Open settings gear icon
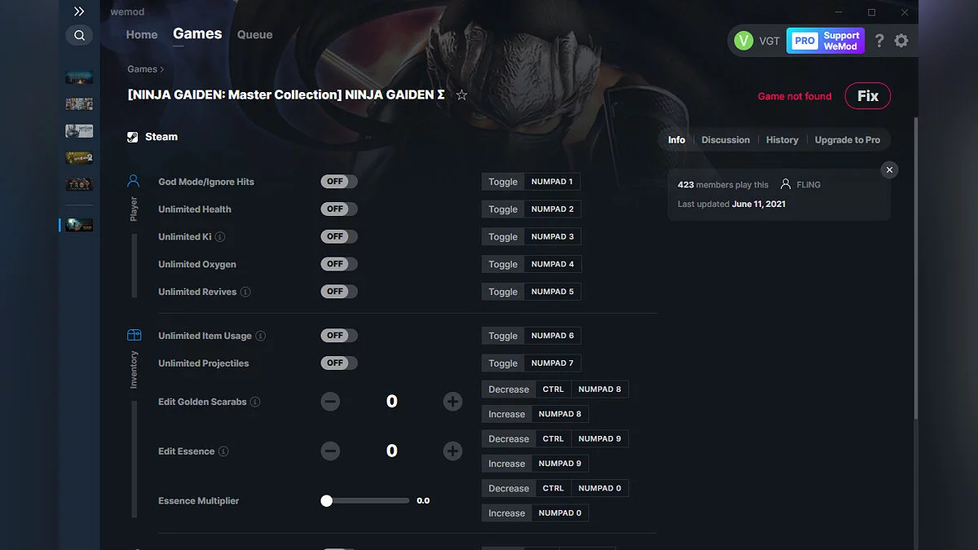978x550 pixels. pos(901,40)
